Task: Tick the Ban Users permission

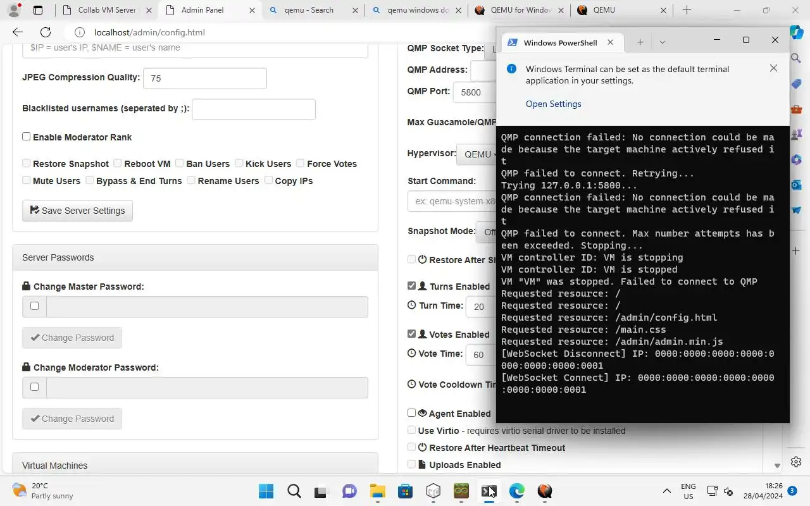Action: [x=180, y=163]
